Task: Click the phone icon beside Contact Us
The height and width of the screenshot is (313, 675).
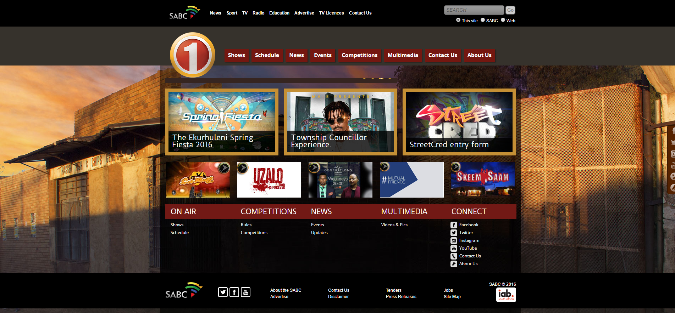Action: pyautogui.click(x=454, y=256)
